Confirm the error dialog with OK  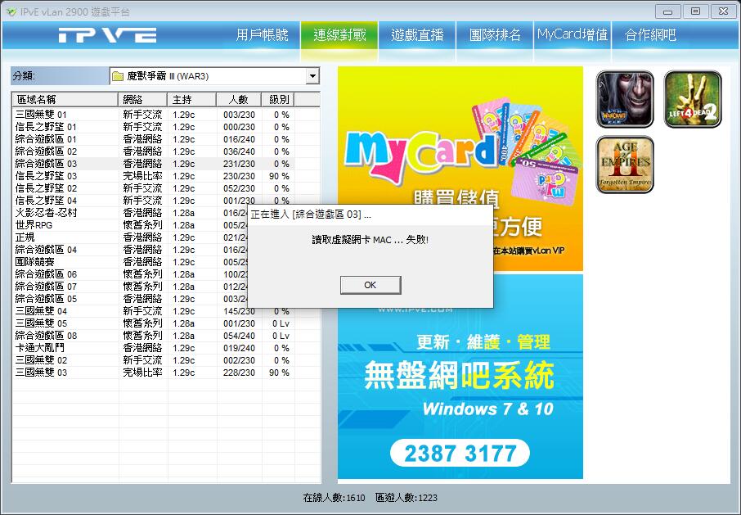click(370, 285)
